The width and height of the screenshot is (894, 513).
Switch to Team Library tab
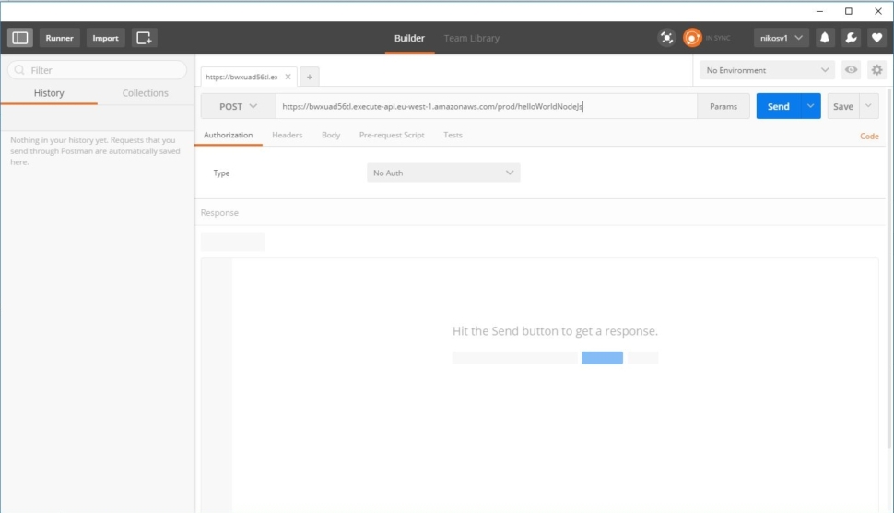coord(472,38)
